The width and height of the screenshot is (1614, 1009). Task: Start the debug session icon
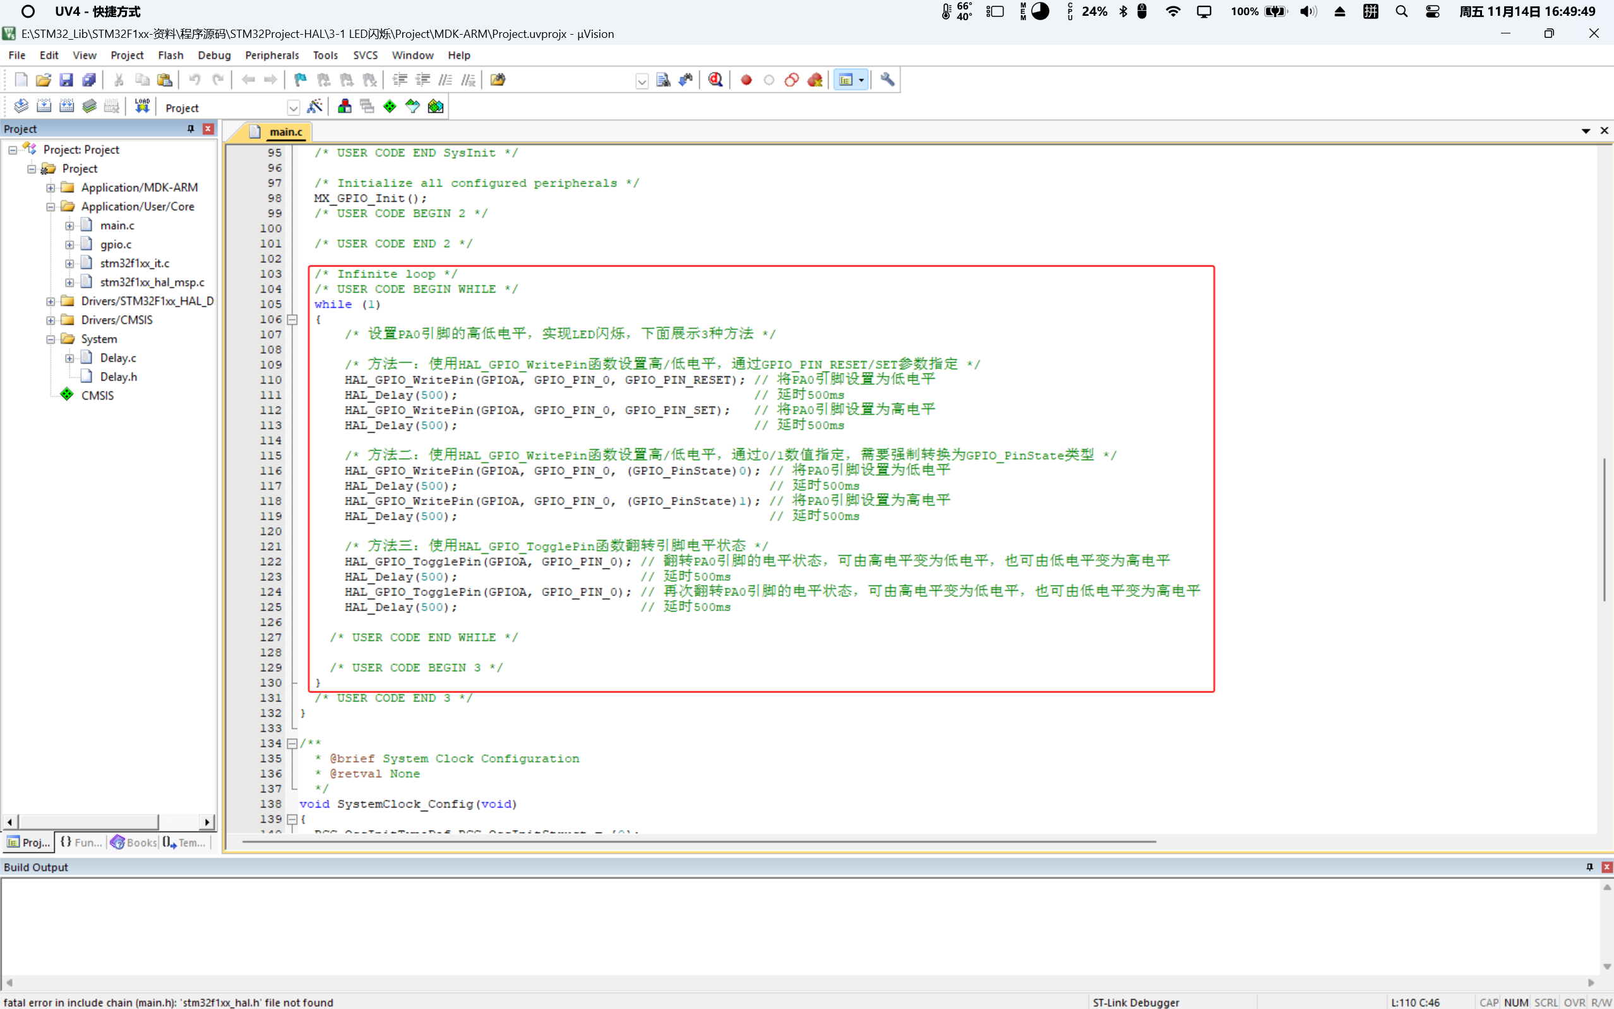tap(715, 80)
